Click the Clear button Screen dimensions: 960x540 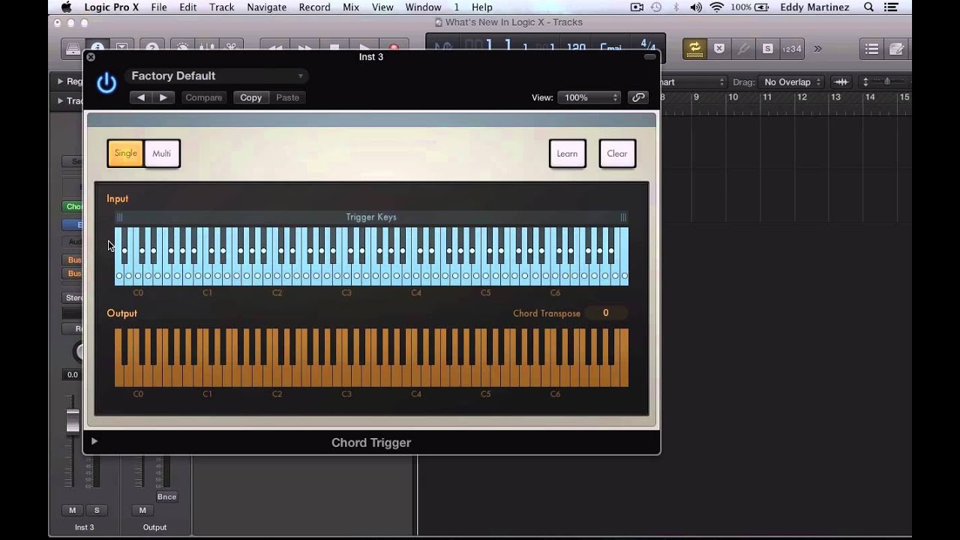(617, 154)
